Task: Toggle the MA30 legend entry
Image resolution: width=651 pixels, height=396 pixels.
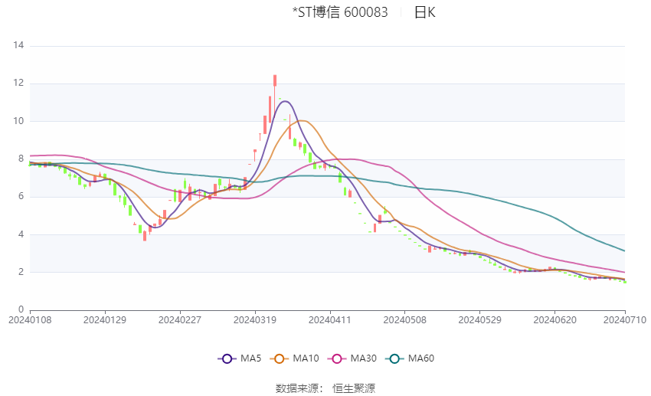Action: coord(352,358)
